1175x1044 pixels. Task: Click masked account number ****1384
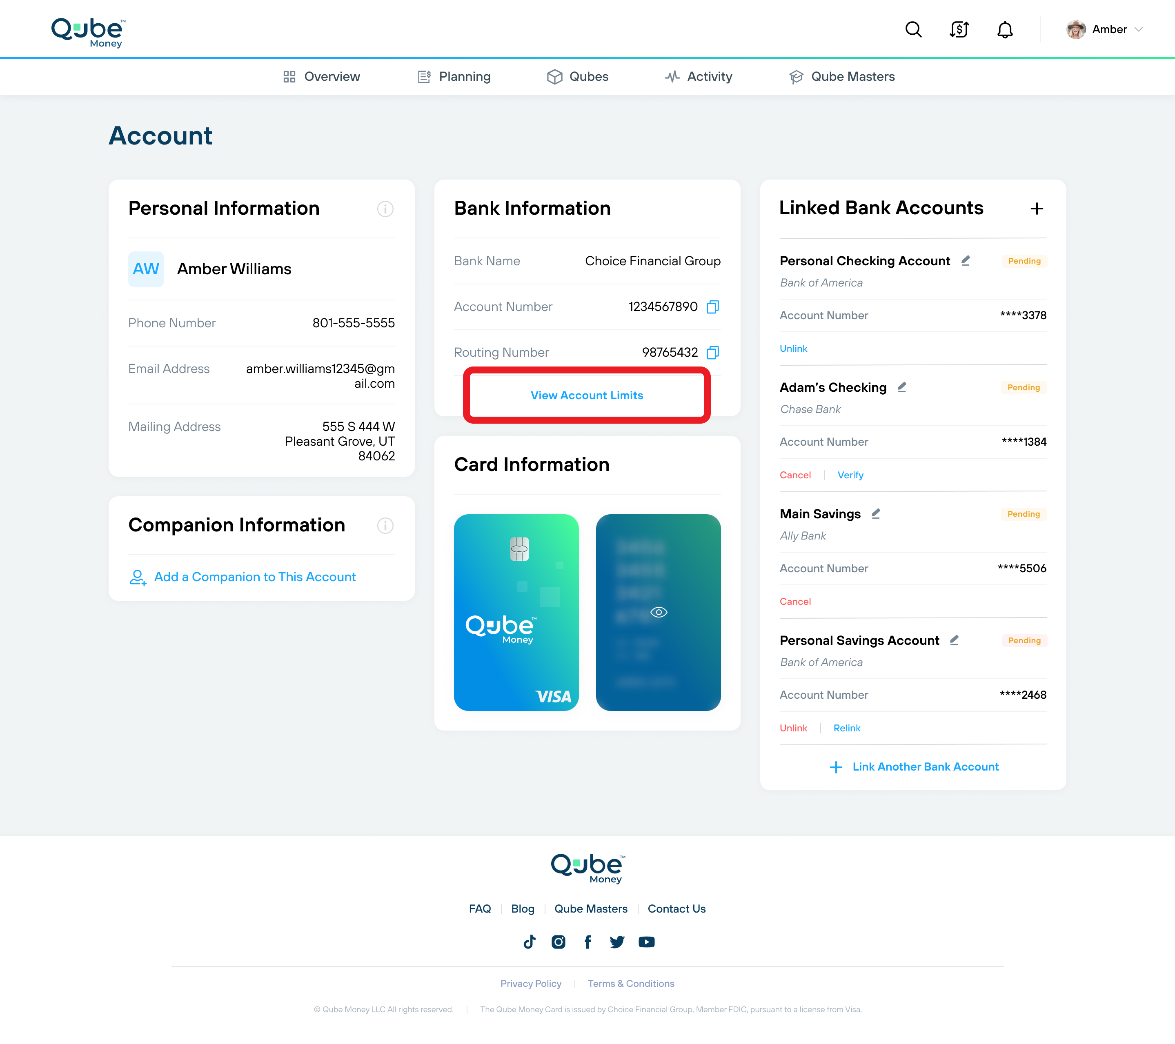[x=1024, y=441]
